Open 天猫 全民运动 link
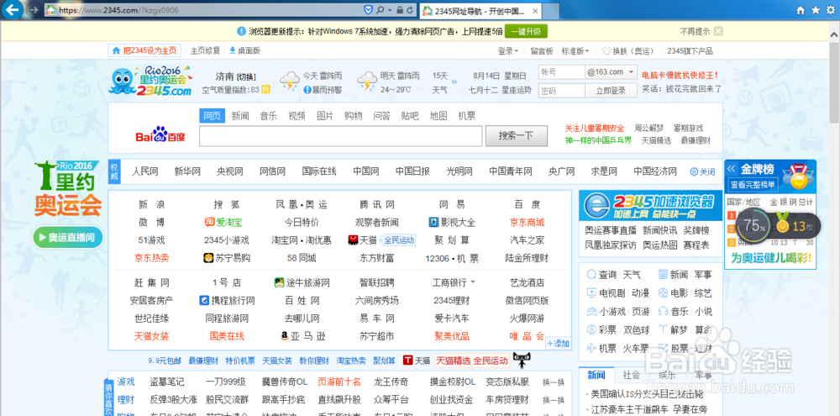840x416 pixels. coord(381,240)
